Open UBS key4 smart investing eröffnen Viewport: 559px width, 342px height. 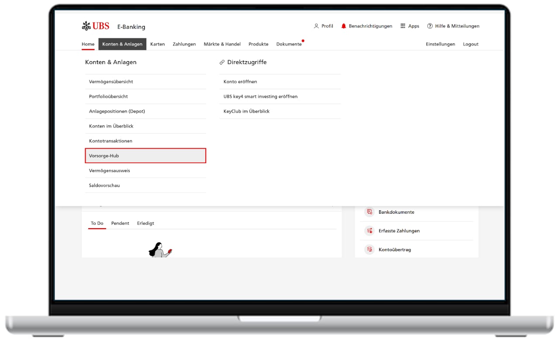[x=260, y=96]
